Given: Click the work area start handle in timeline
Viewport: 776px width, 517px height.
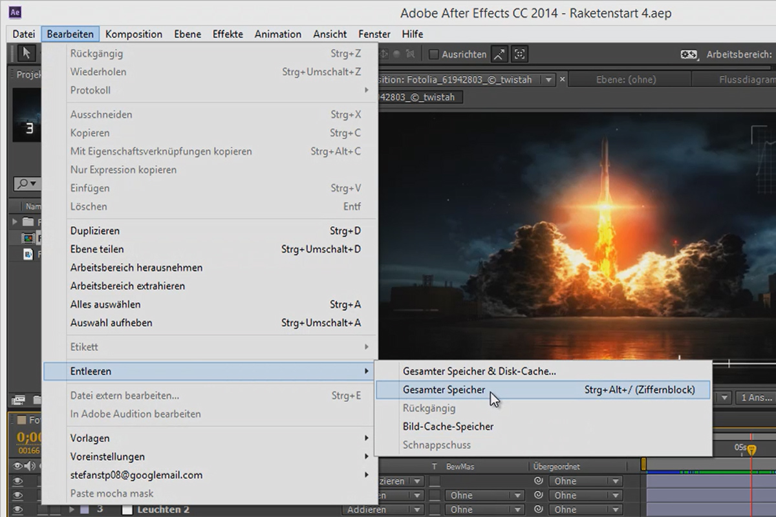Looking at the screenshot, I should click(x=644, y=464).
